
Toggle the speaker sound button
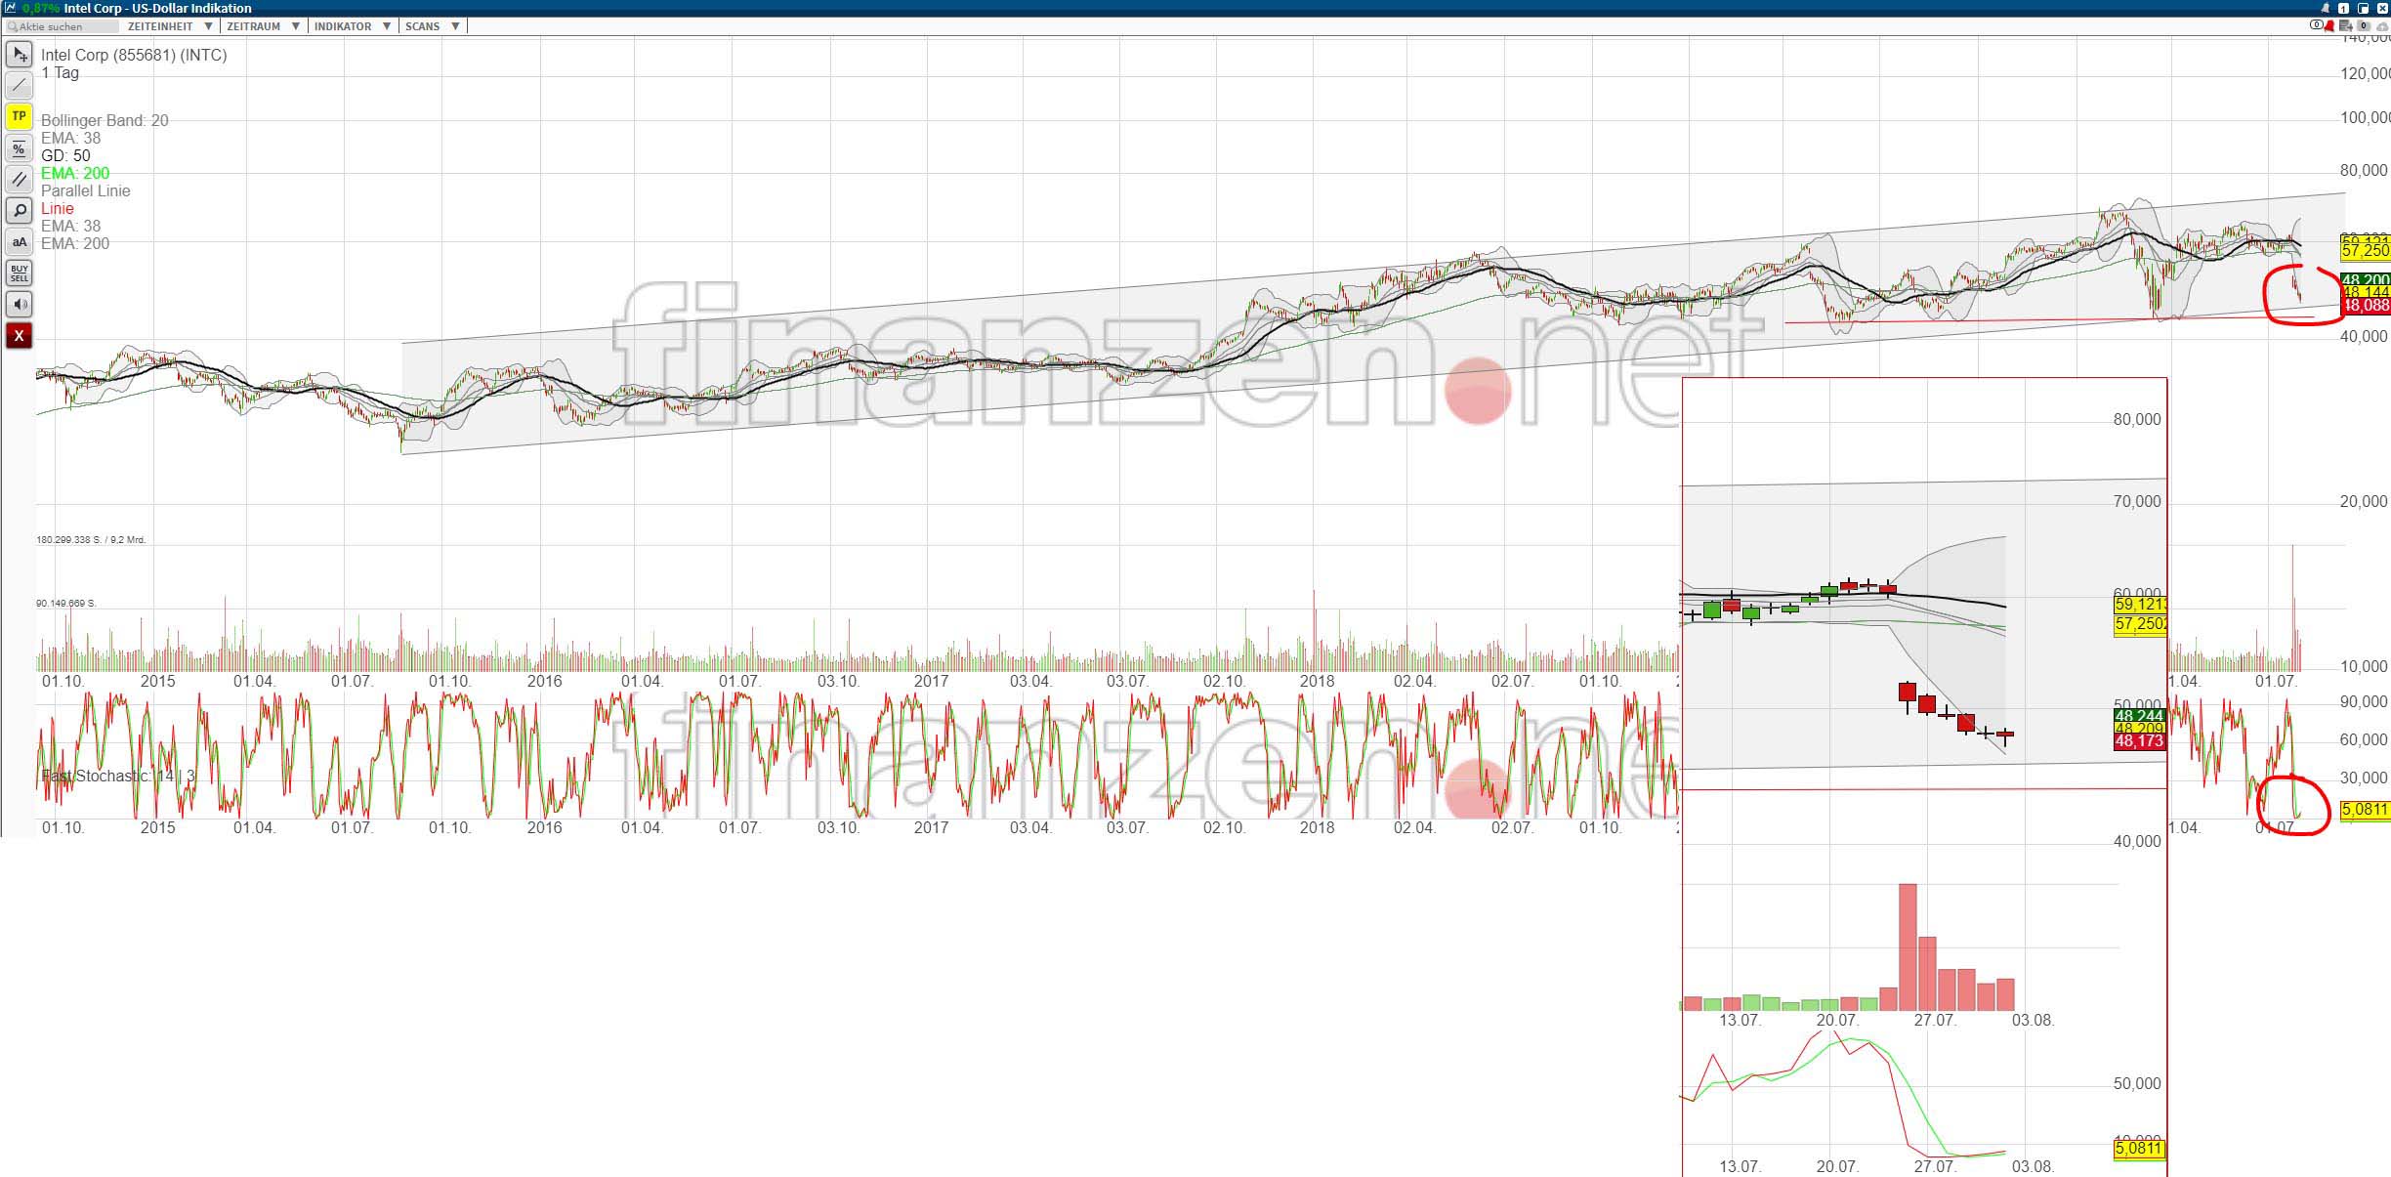pyautogui.click(x=19, y=305)
